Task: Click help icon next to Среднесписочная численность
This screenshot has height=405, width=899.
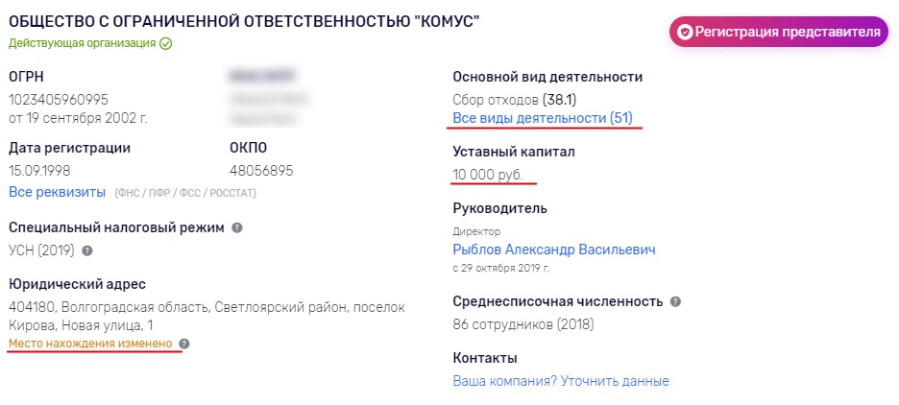Action: click(x=675, y=301)
